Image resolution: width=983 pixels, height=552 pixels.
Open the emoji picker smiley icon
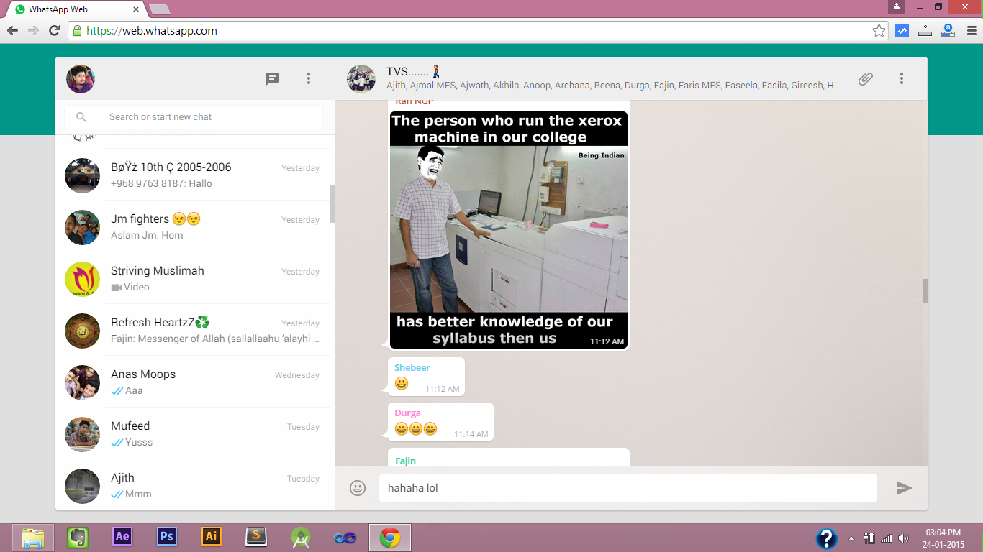[358, 487]
